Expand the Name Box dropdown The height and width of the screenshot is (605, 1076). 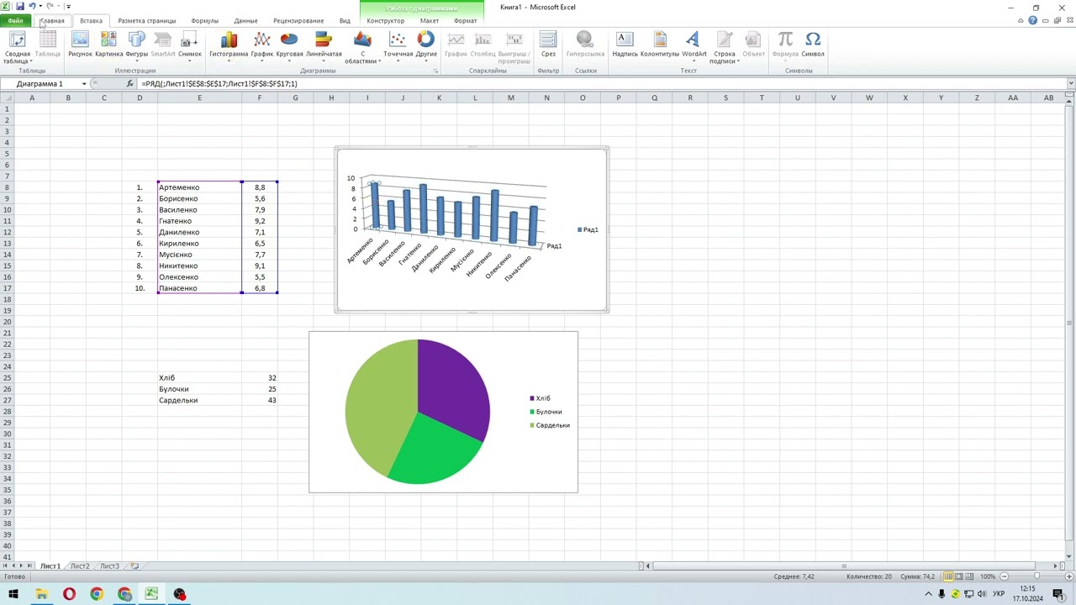click(84, 84)
